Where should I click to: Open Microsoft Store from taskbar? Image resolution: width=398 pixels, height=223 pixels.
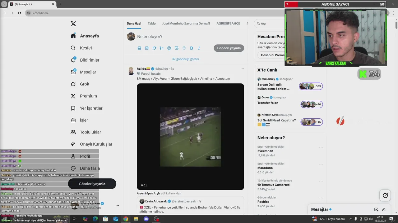[105, 219]
